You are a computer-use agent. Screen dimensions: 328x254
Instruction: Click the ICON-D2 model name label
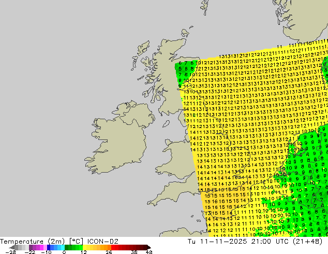point(103,242)
